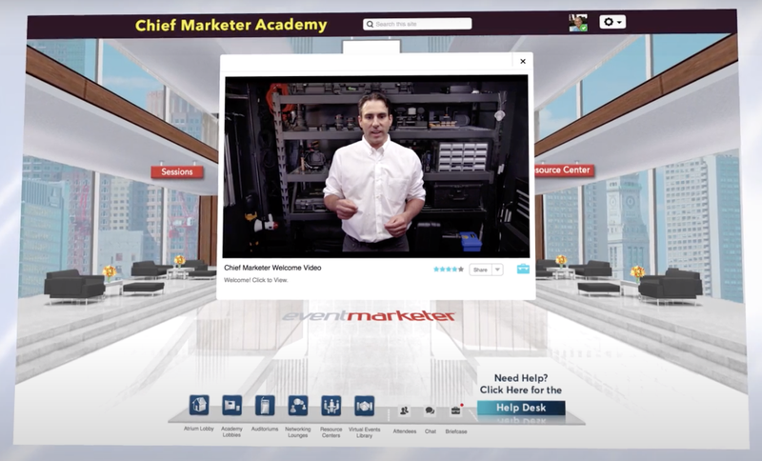
Task: Play the Chief Marketer Welcome Video
Action: 376,167
